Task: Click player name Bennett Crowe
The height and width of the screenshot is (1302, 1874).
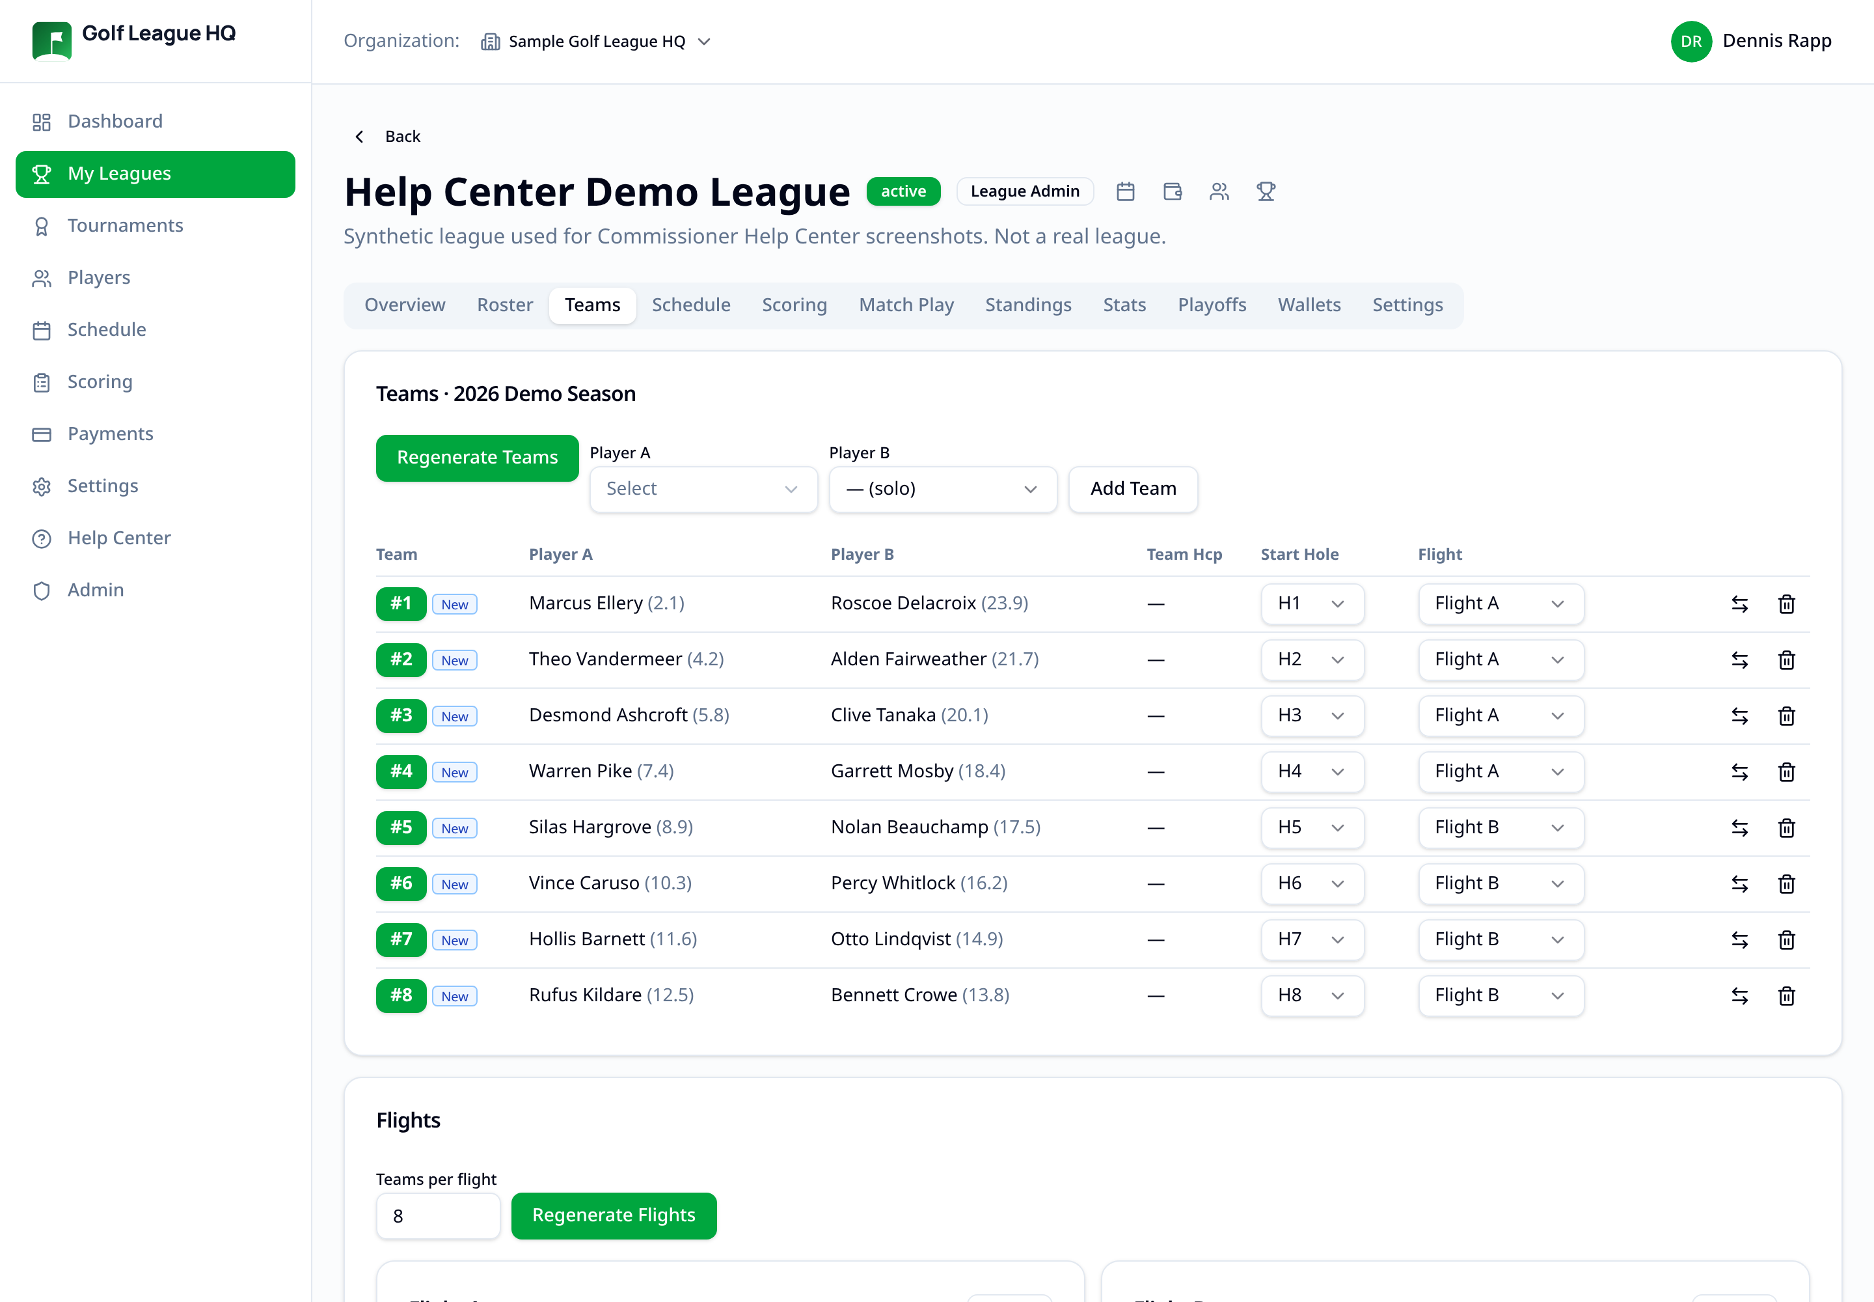Action: pos(894,995)
